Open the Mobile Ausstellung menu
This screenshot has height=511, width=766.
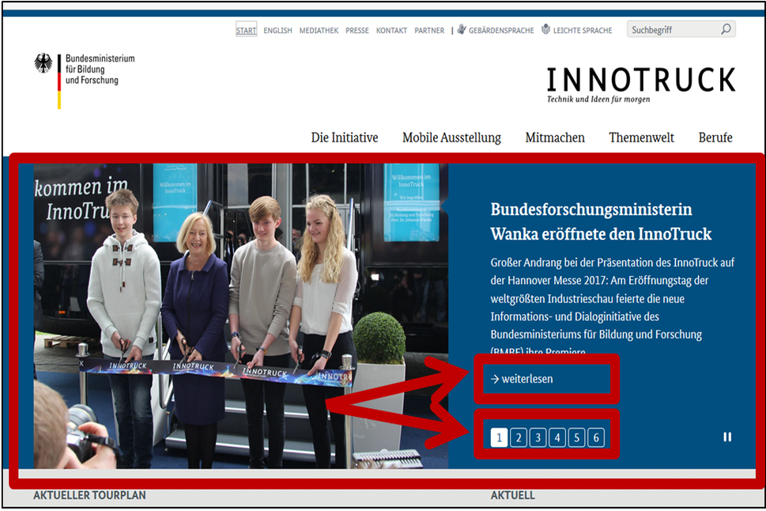pyautogui.click(x=451, y=138)
